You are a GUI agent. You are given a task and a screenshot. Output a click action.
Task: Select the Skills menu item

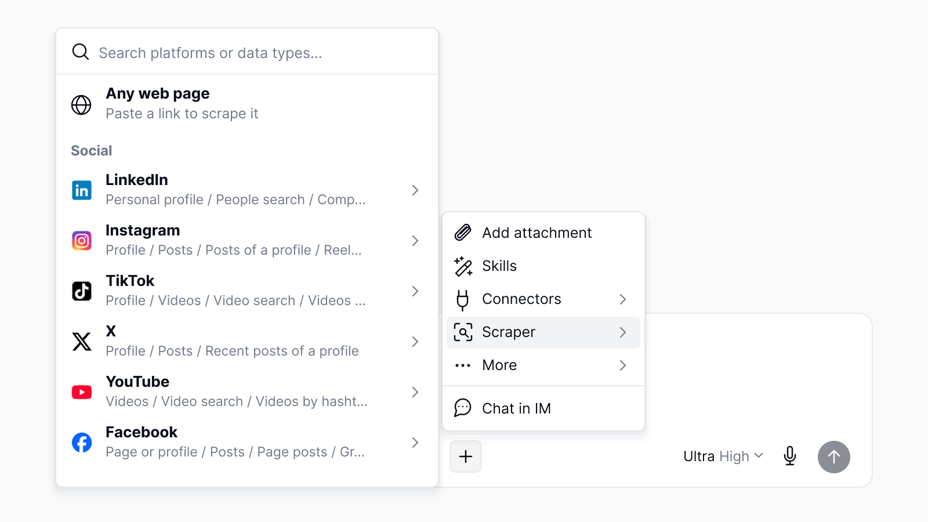click(543, 266)
